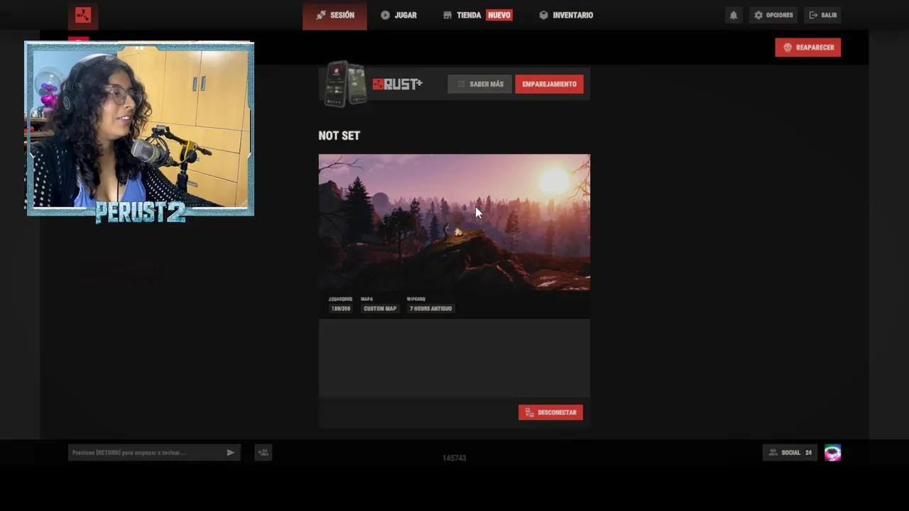The width and height of the screenshot is (909, 511).
Task: Click the Rust skull logo top-left
Action: (x=82, y=15)
